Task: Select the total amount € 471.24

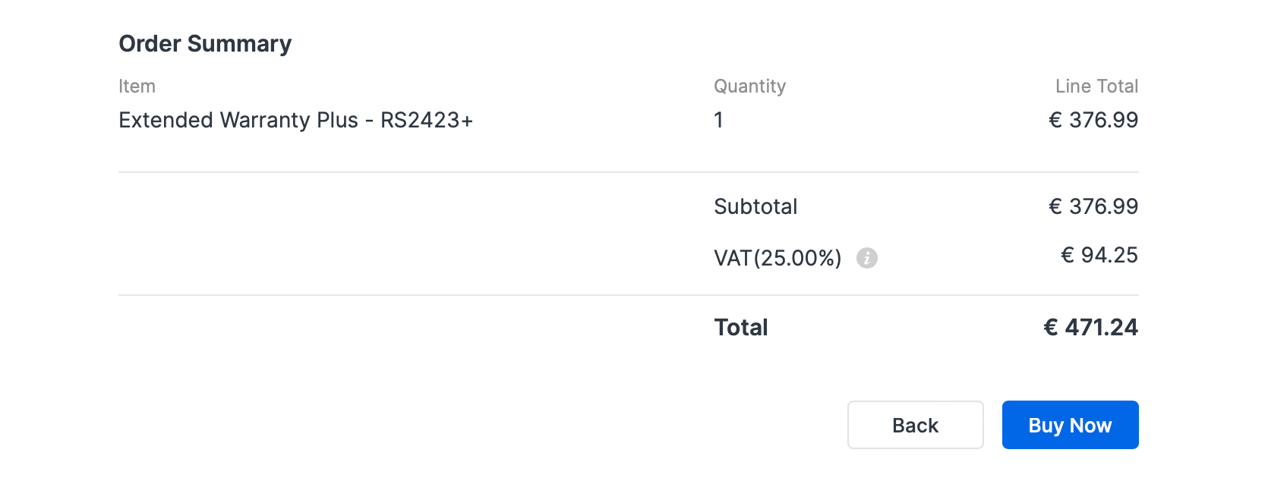Action: [x=1091, y=328]
